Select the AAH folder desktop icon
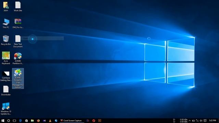 6,6
